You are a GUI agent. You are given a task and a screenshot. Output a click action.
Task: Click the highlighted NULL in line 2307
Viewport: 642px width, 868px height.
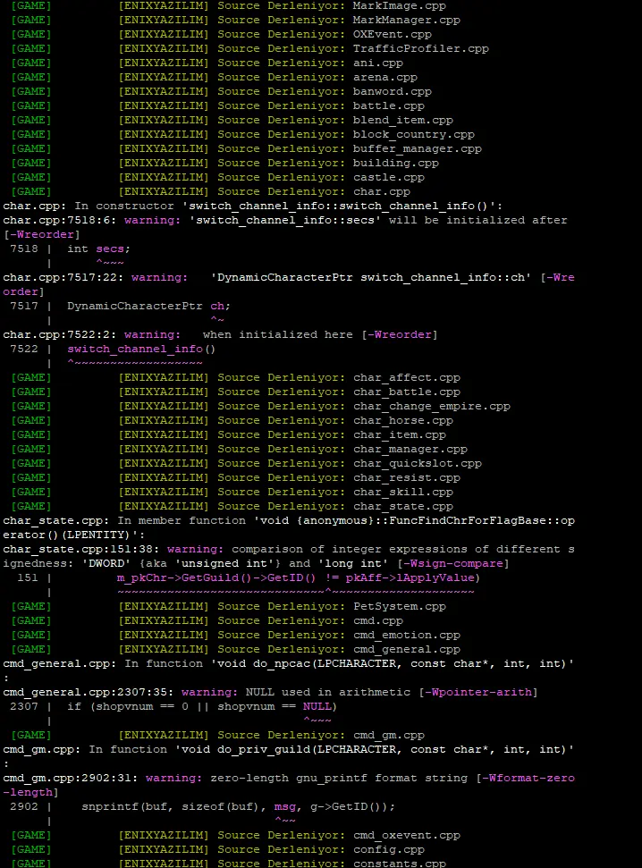click(x=317, y=706)
